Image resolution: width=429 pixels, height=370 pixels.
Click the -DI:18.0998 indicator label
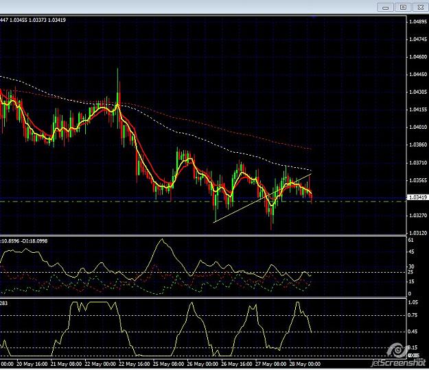(34, 241)
